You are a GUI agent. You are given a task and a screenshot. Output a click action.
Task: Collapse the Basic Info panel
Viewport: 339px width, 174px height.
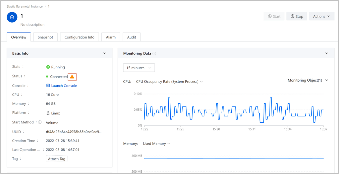tap(105, 53)
